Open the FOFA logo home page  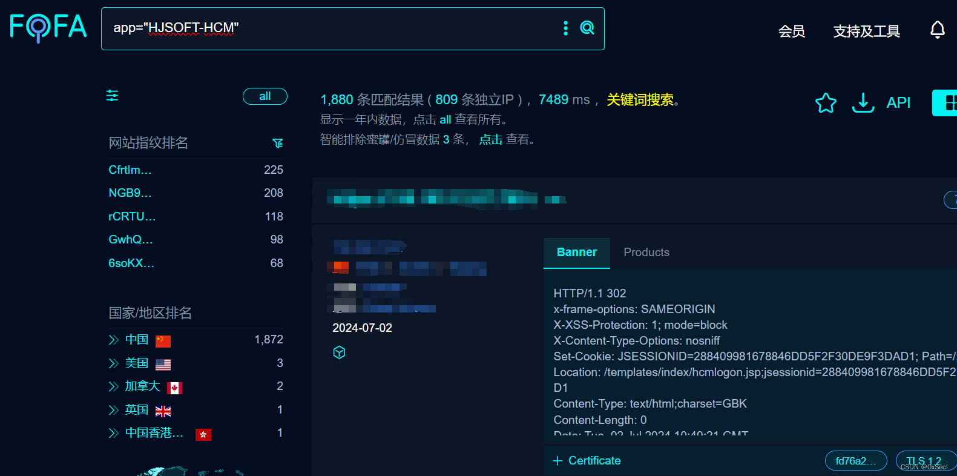click(x=48, y=27)
